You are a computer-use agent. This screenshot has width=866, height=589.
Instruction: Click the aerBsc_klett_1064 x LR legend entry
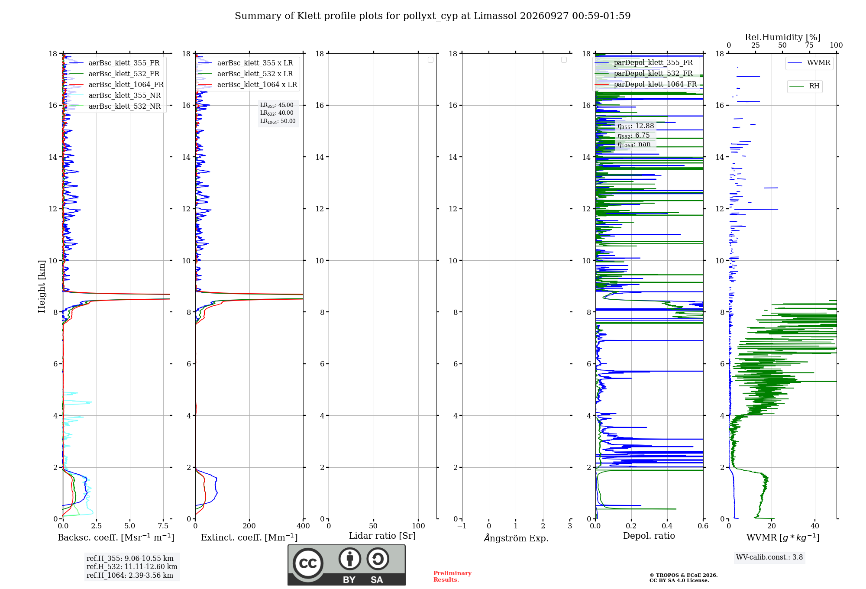tap(249, 84)
